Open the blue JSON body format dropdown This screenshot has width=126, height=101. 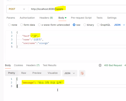[x=119, y=25]
